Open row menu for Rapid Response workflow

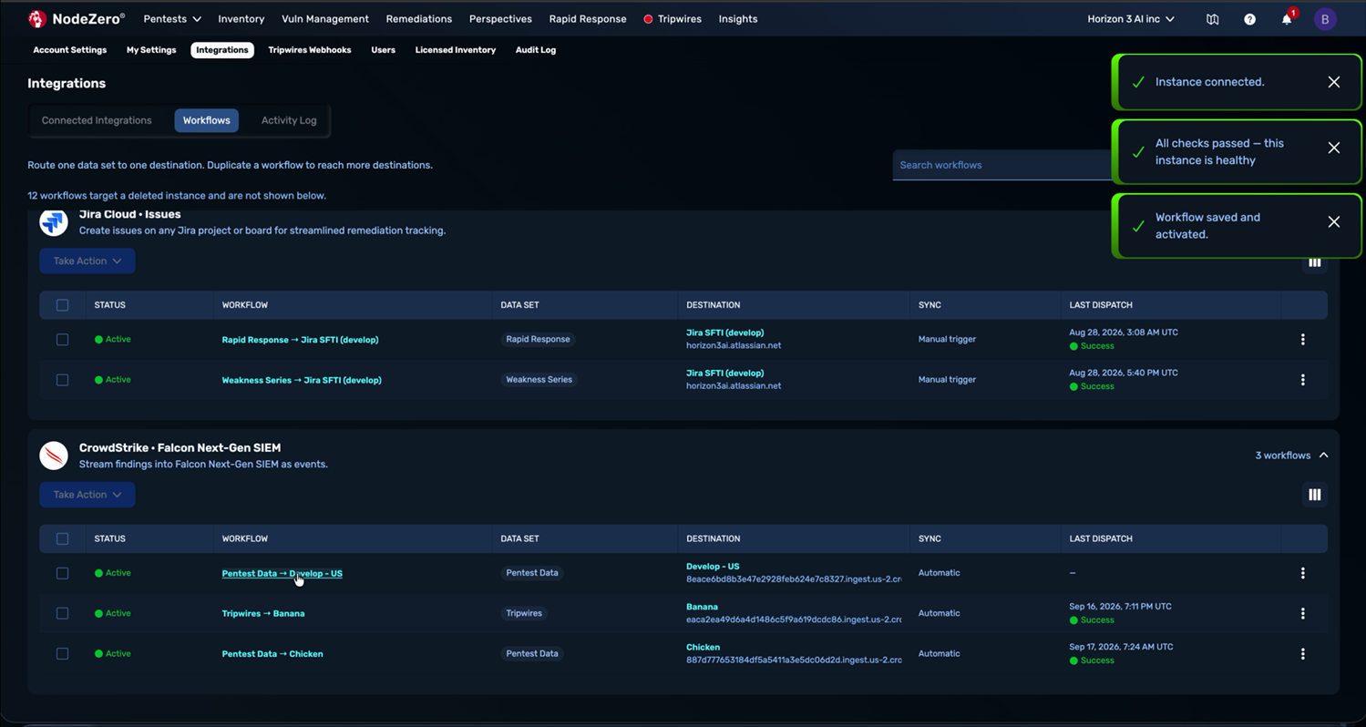1302,339
